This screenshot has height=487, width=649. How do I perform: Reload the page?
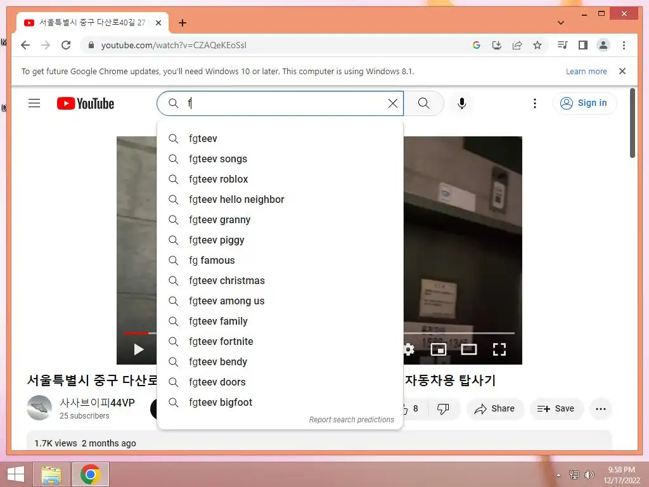pyautogui.click(x=66, y=45)
